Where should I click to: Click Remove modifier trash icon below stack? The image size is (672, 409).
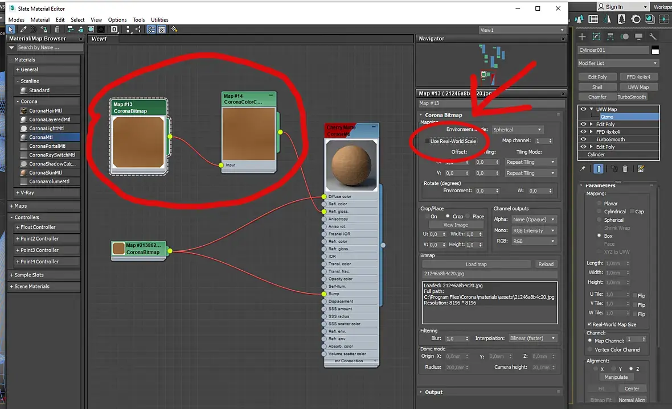[x=625, y=169]
